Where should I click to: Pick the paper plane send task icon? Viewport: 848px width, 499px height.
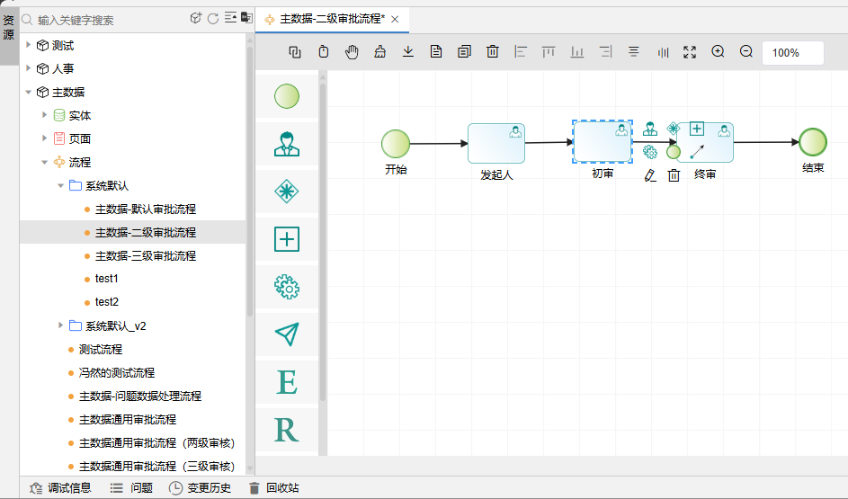(x=286, y=334)
